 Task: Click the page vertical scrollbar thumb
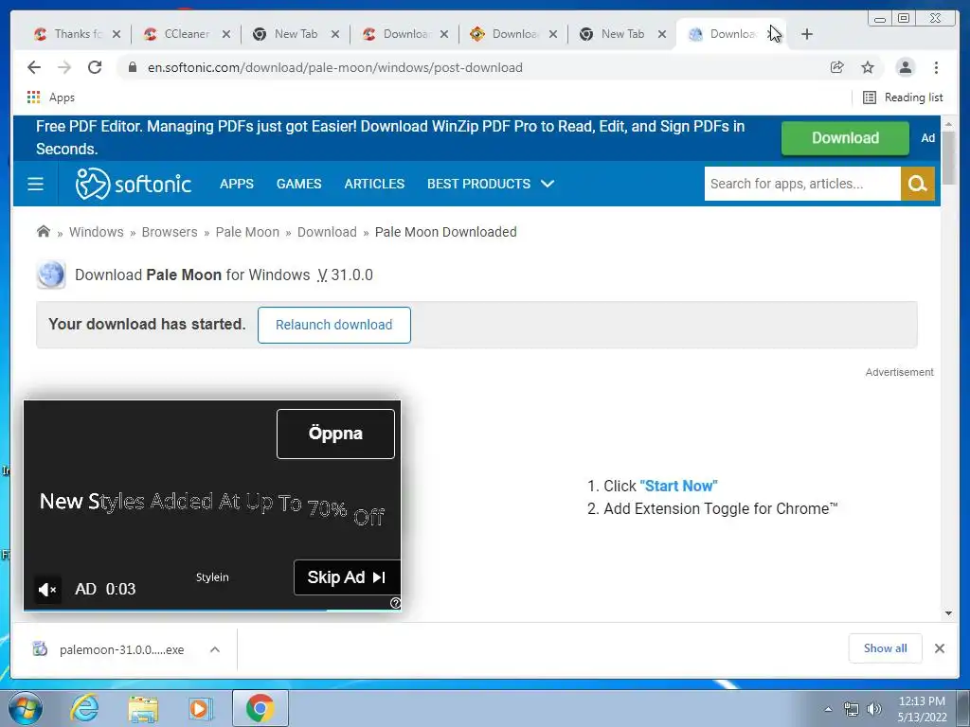(949, 158)
